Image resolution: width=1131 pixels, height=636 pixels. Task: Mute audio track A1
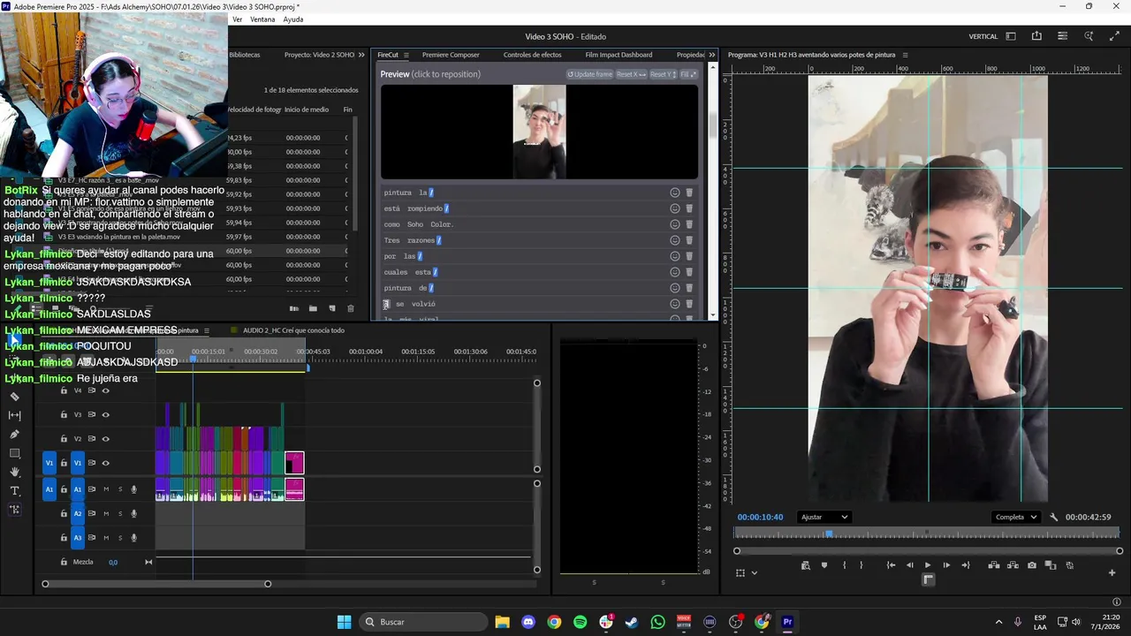106,489
